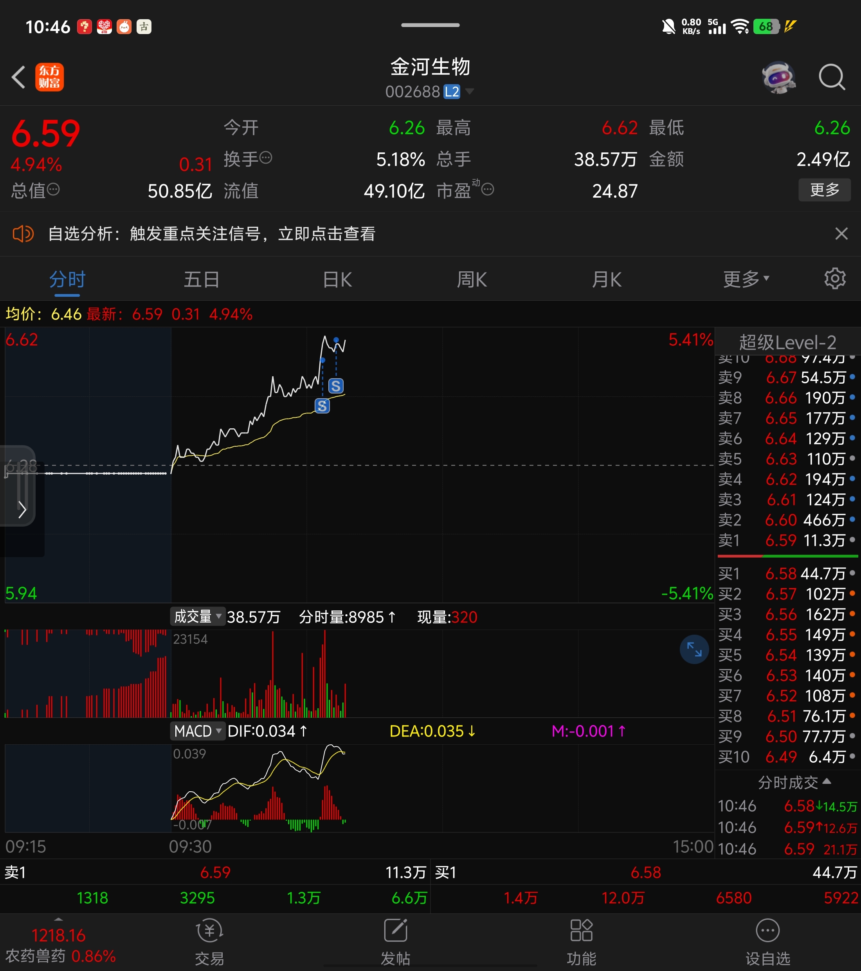Open the 成交量 indicator dropdown
861x971 pixels.
[x=197, y=617]
